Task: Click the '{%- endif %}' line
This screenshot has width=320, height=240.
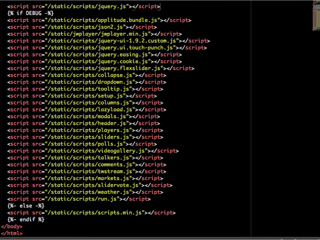Action: (26, 220)
